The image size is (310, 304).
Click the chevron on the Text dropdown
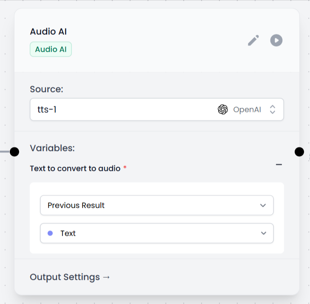(x=264, y=233)
